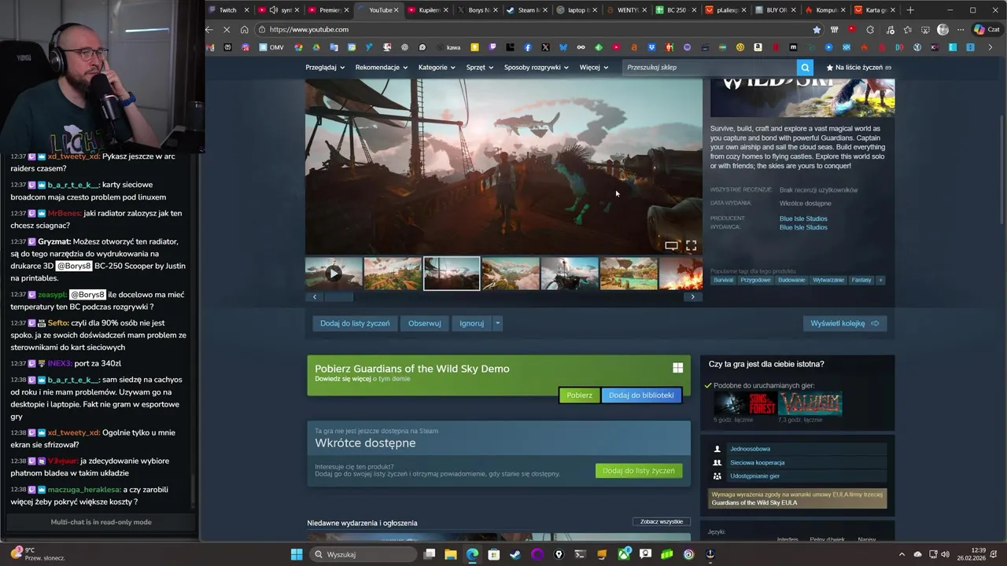
Task: Open Na liście życzeń wishlist link
Action: [858, 68]
